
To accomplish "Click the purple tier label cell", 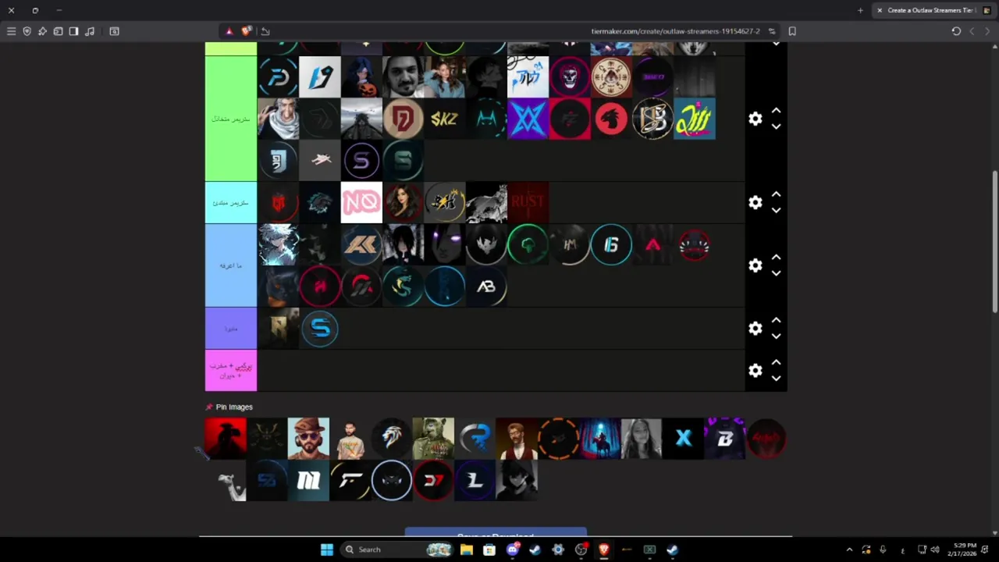I will [x=231, y=329].
